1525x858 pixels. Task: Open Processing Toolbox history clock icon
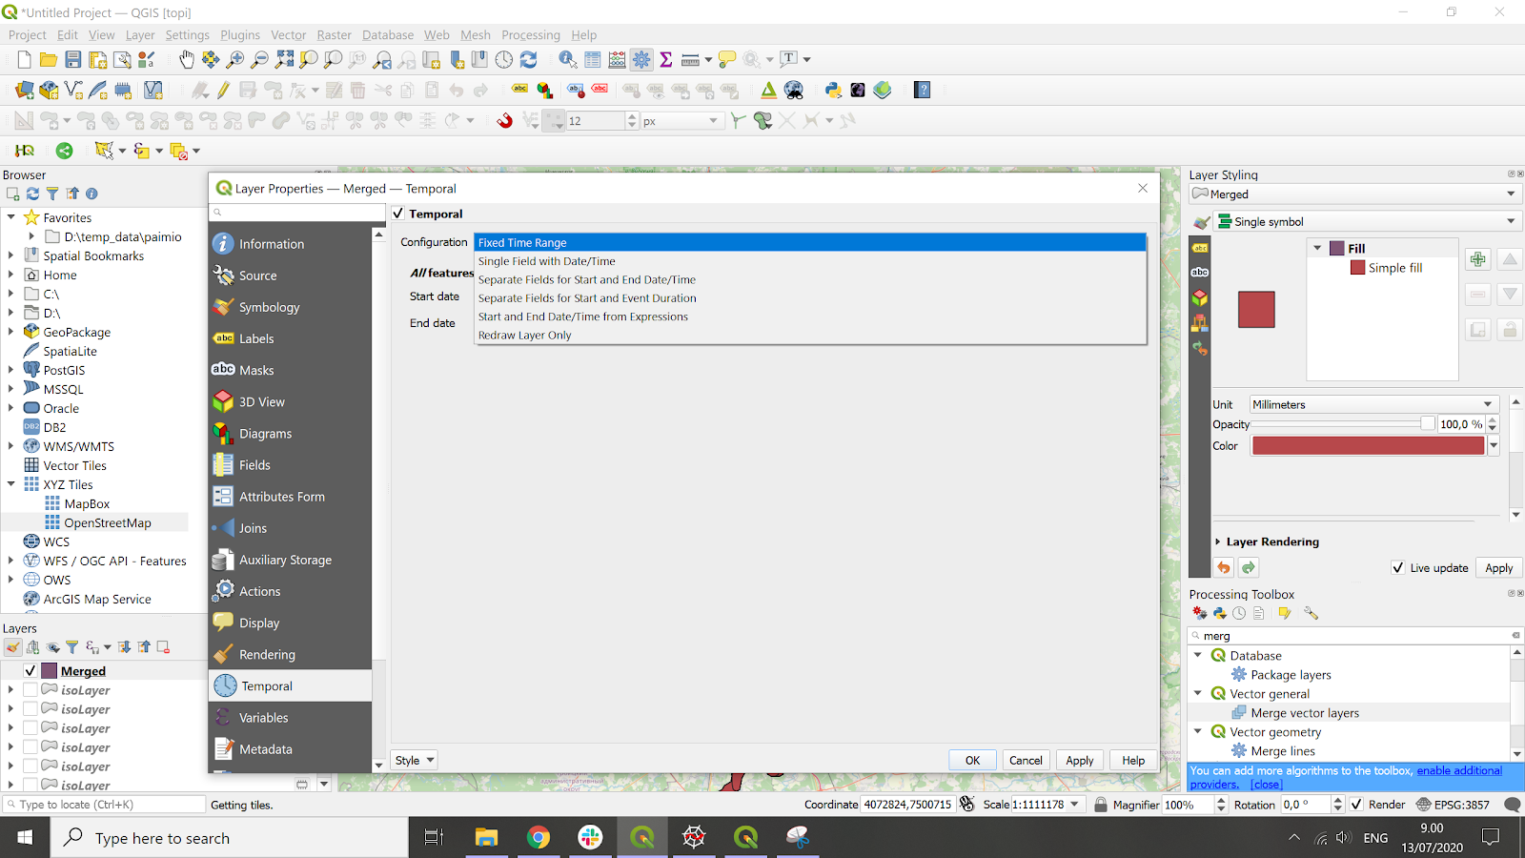[x=1239, y=614]
